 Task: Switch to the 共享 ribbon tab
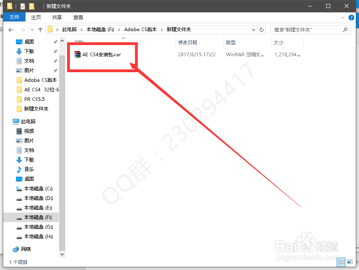click(x=57, y=18)
